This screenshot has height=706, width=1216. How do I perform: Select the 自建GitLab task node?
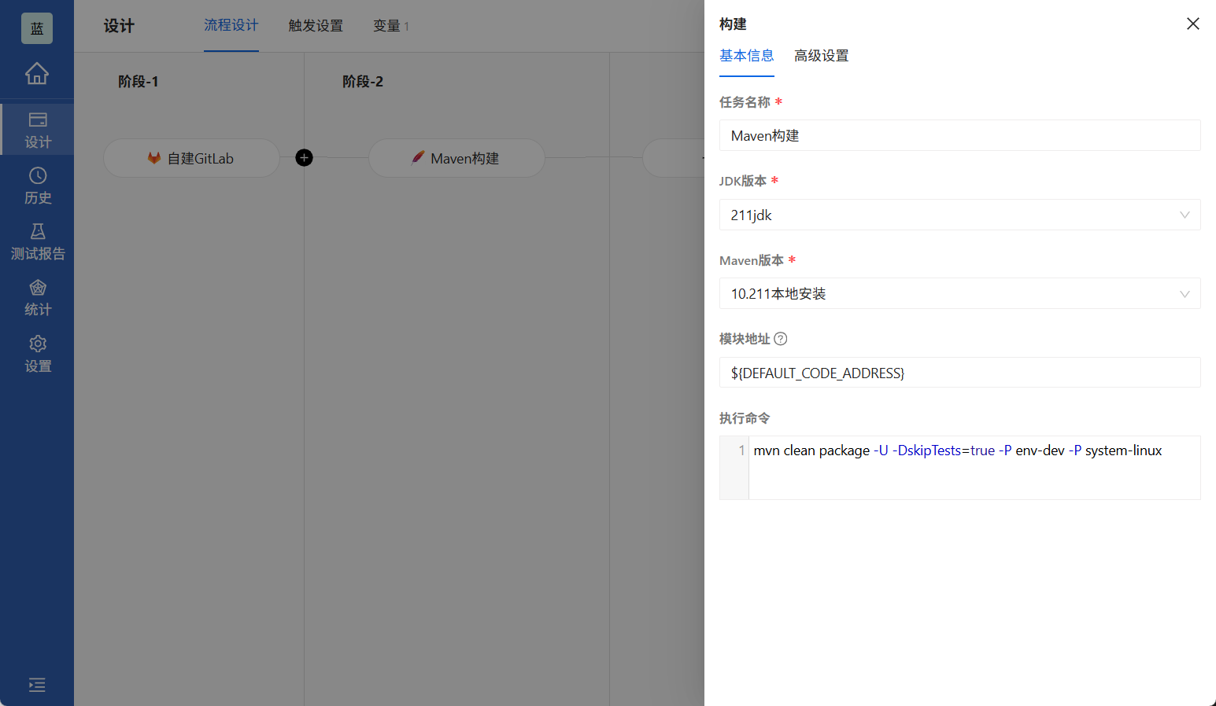191,157
